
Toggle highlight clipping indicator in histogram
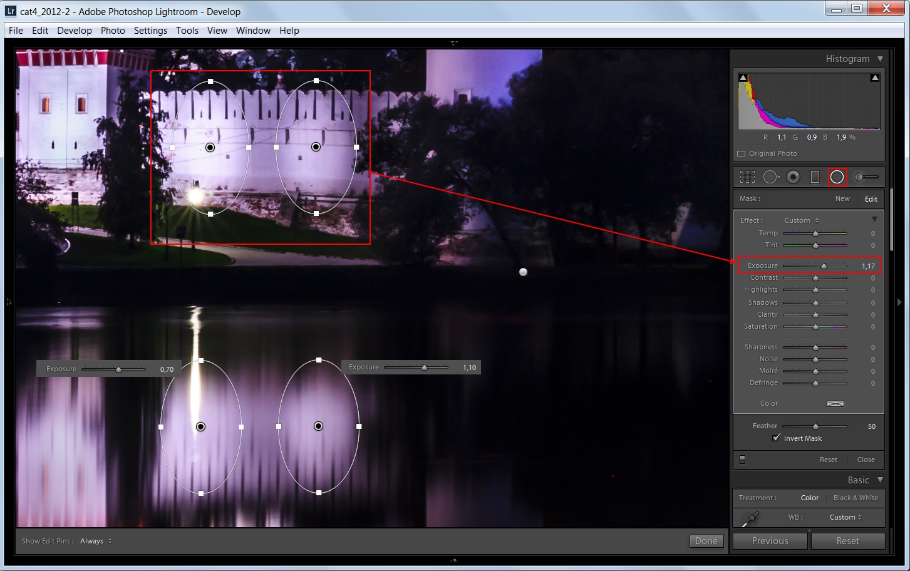click(x=875, y=78)
